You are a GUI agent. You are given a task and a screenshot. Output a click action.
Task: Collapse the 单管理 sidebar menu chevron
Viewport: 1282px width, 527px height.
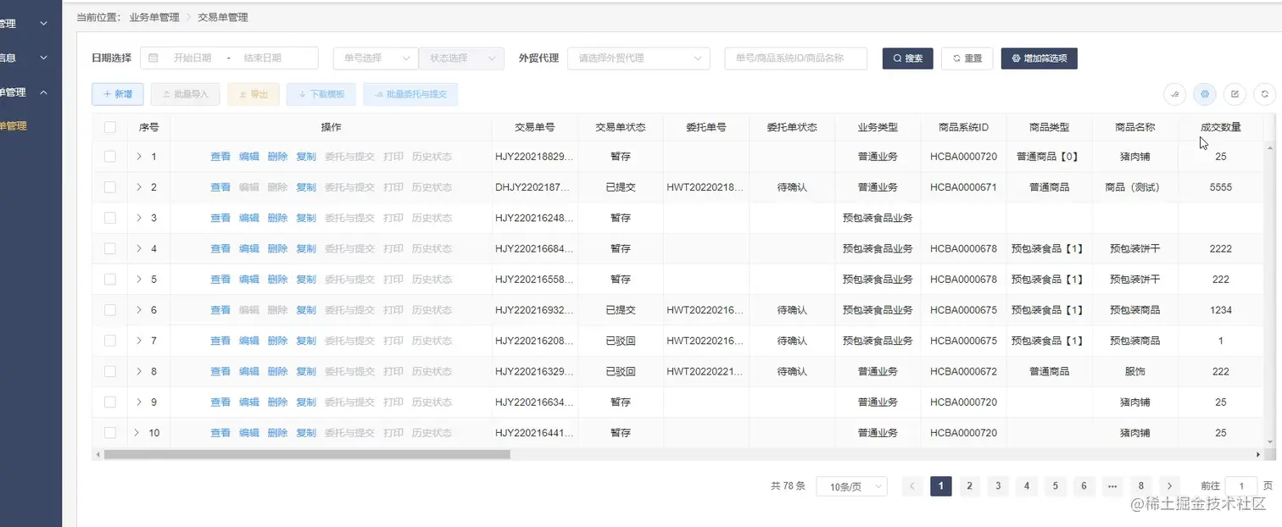44,92
